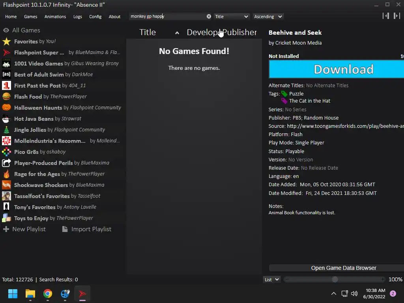Viewport: 404px width, 303px height.
Task: Open the Windows Start menu
Action: point(13,294)
